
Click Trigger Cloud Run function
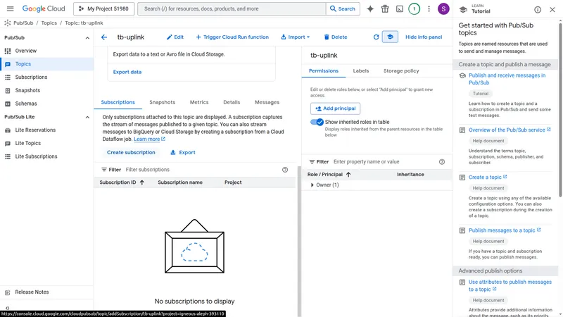(232, 37)
